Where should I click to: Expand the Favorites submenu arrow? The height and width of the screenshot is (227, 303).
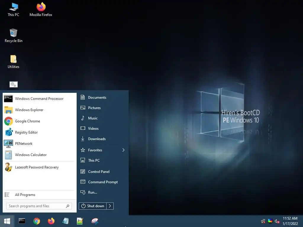(x=123, y=150)
